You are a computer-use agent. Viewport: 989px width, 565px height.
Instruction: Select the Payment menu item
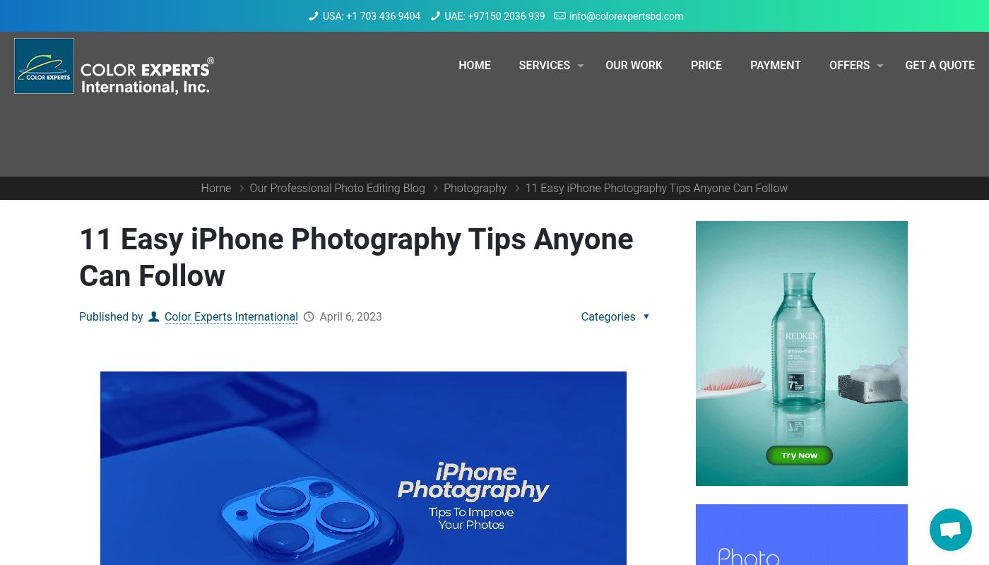pyautogui.click(x=776, y=65)
